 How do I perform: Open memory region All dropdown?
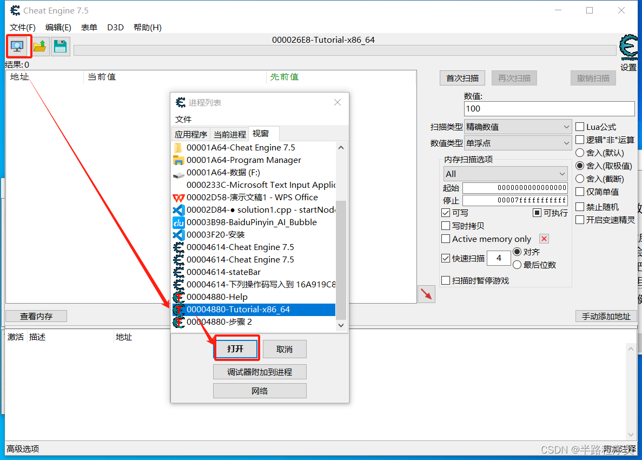coord(505,174)
